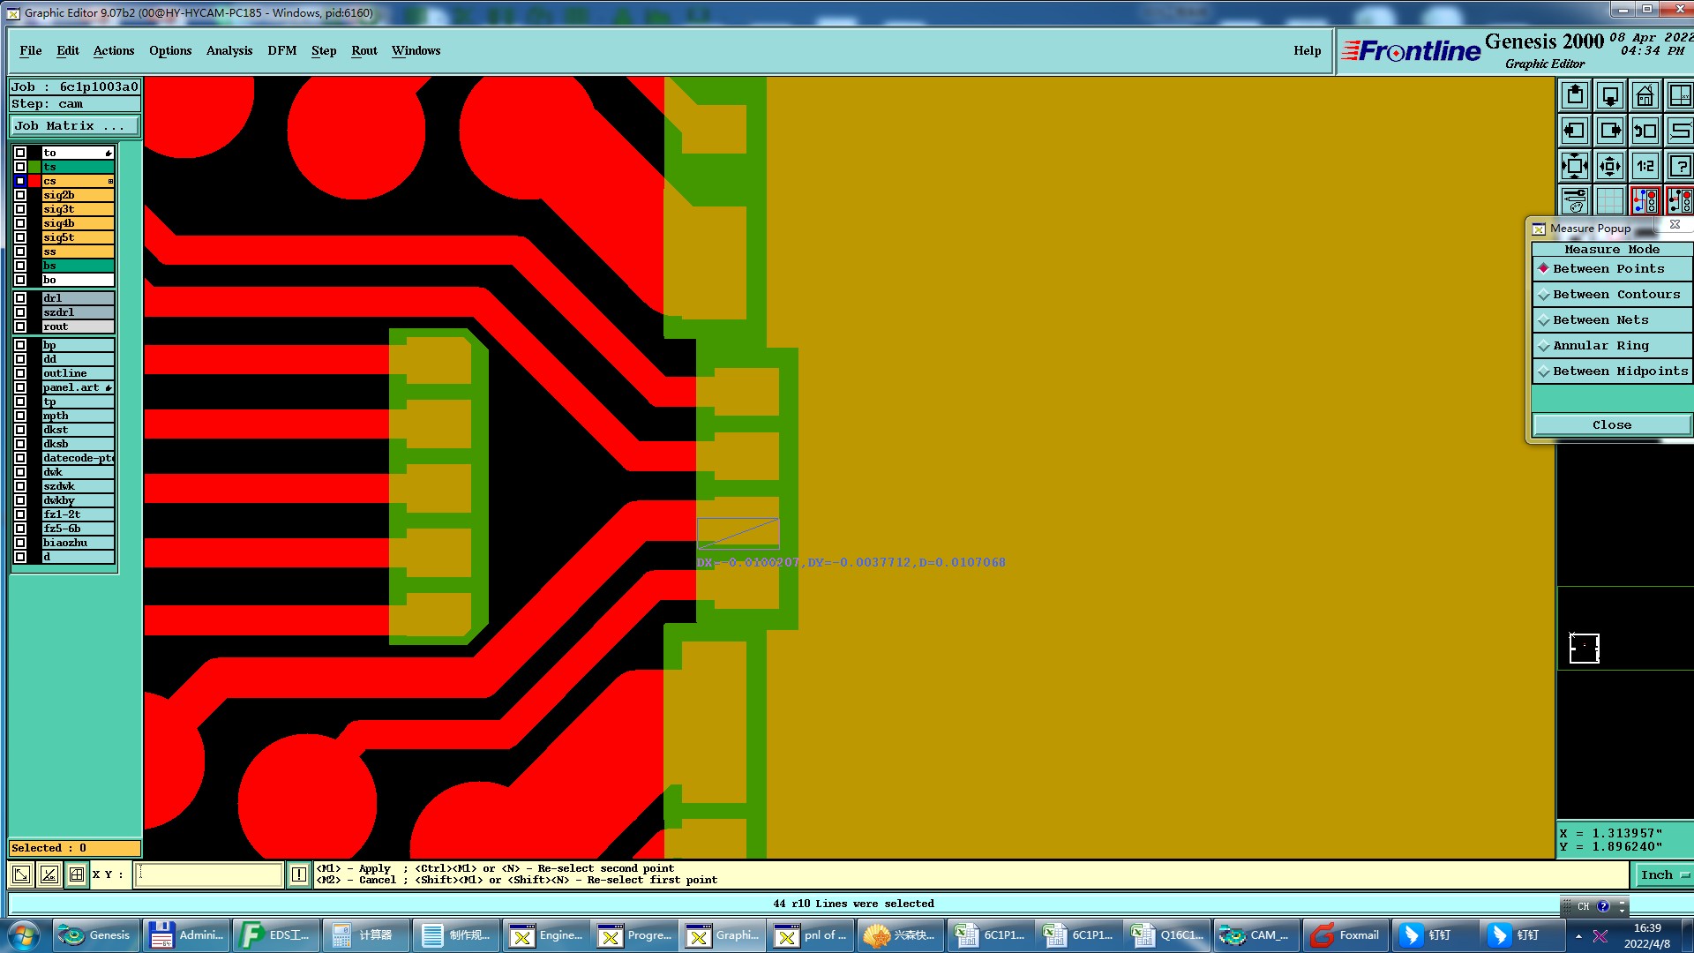Toggle display checkbox for layer drl

(x=20, y=298)
